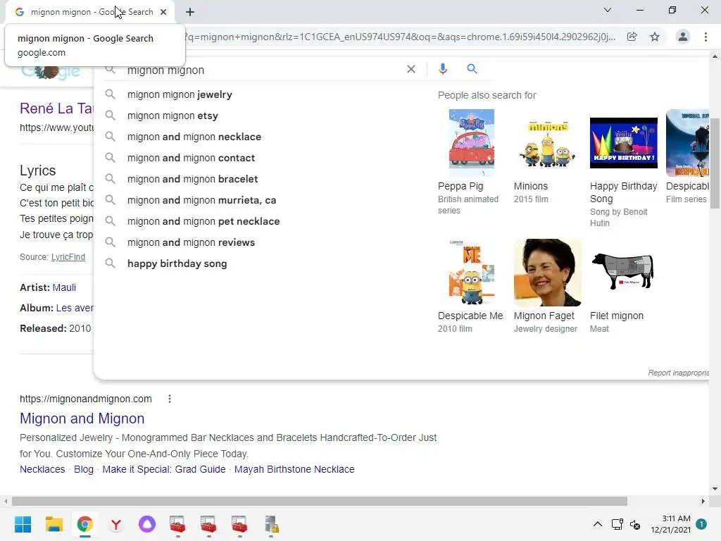
Task: Open the Les aver album link
Action: 75,309
